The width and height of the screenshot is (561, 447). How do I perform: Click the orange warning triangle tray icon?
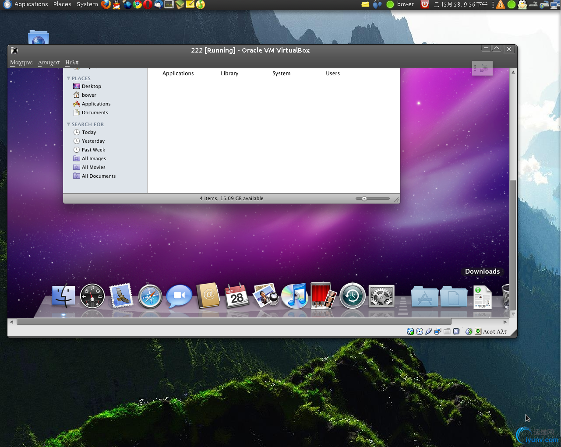coord(501,4)
